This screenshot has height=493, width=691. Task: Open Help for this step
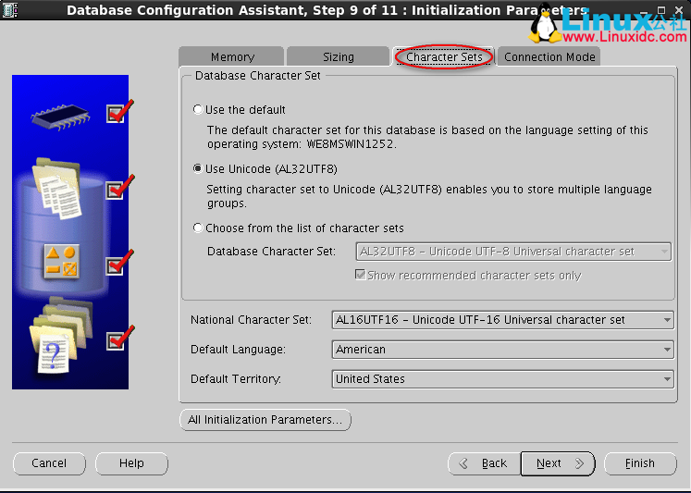pos(131,463)
